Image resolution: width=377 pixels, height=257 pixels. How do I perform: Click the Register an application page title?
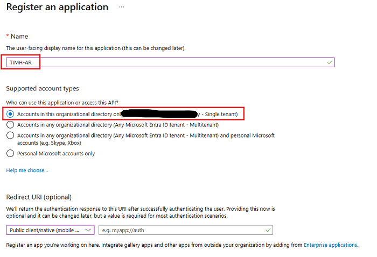click(x=57, y=8)
